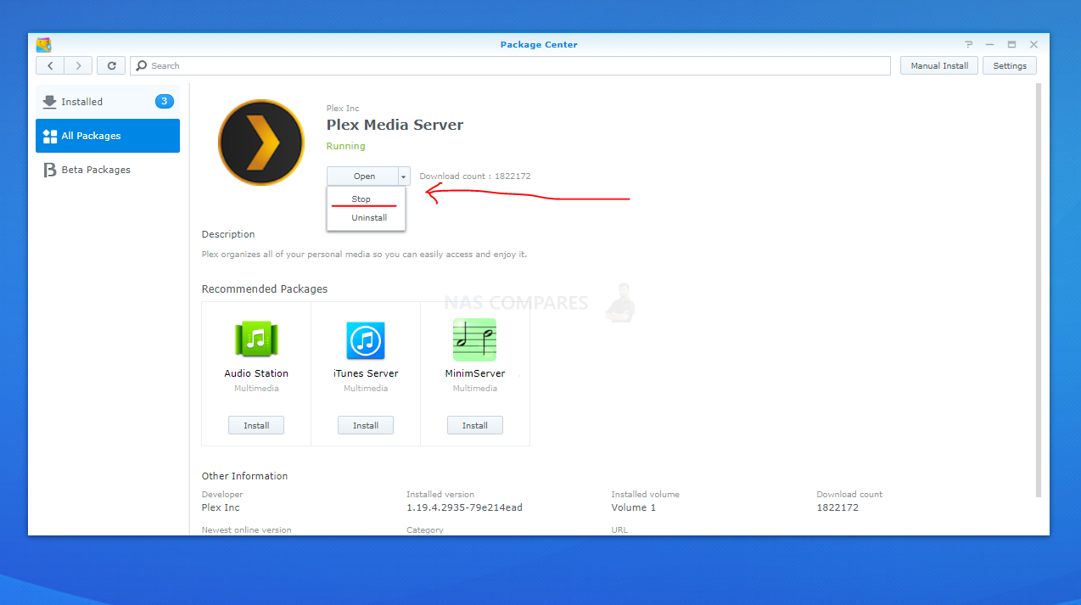
Task: Click the Download count : 1822172 text
Action: click(475, 176)
